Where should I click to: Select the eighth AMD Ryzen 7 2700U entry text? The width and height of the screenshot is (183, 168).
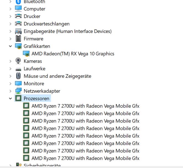coord(85,158)
